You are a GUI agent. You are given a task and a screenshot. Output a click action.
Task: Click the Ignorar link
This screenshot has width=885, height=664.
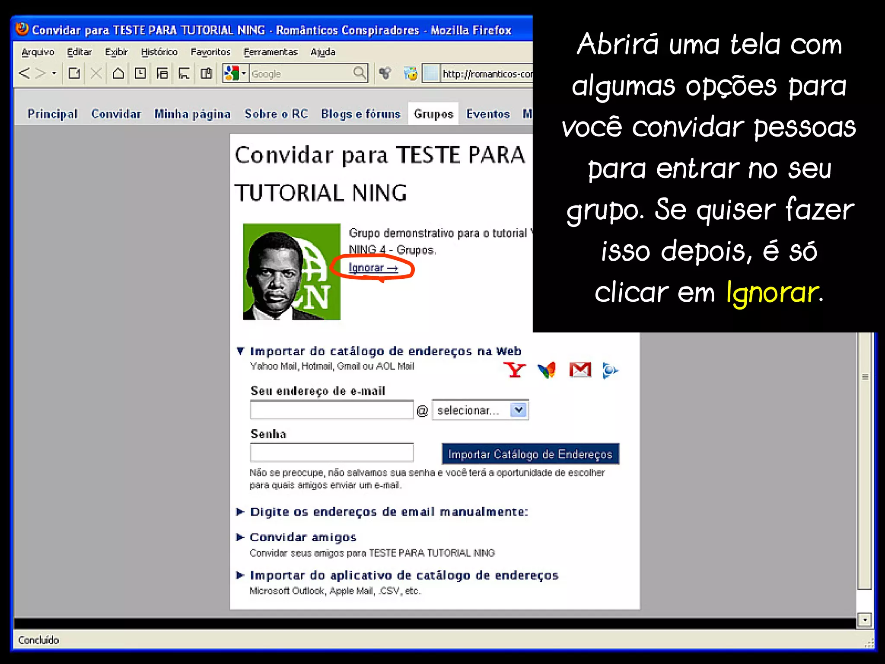[373, 268]
